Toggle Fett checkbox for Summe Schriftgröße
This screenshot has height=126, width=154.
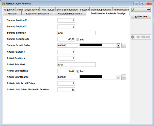click(x=78, y=39)
